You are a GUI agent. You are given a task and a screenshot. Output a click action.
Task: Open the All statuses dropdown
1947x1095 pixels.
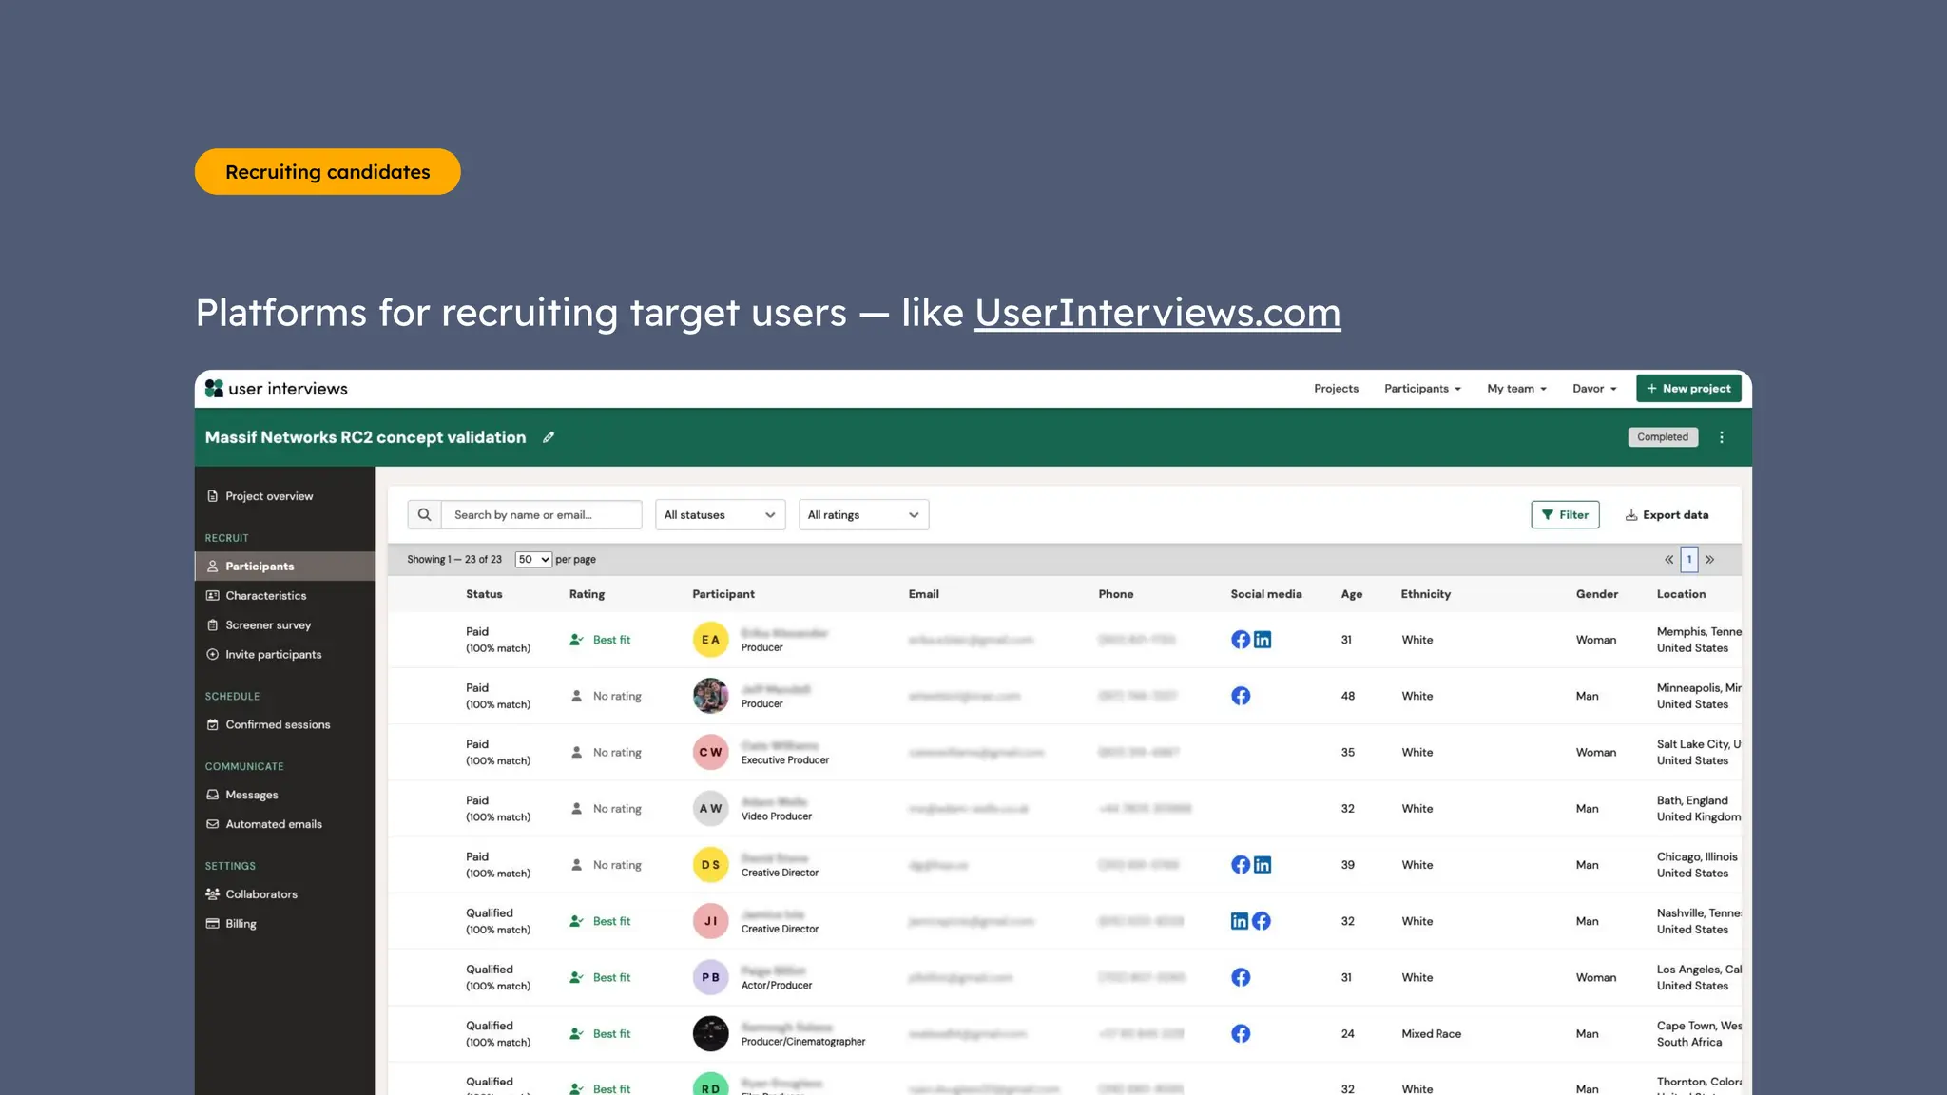(x=721, y=515)
